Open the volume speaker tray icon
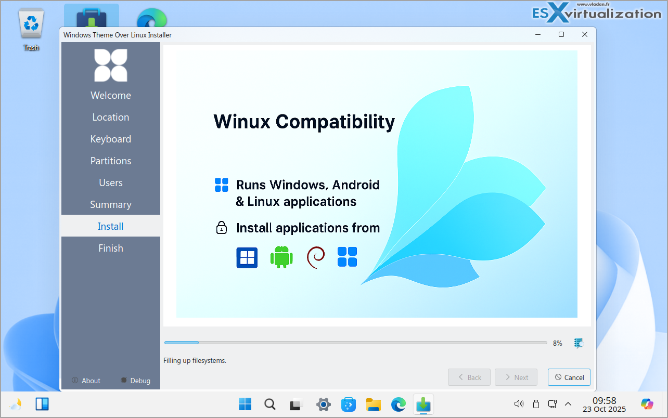 tap(518, 404)
